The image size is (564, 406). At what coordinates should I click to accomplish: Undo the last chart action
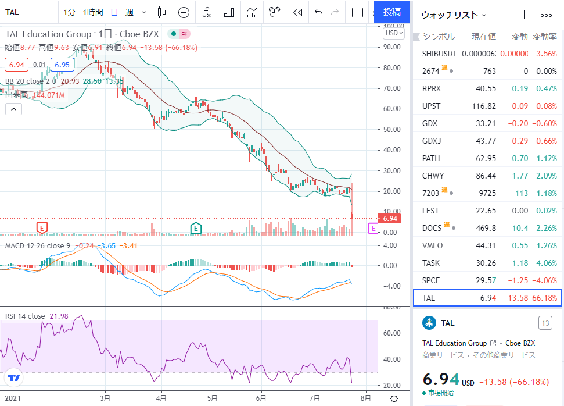point(318,13)
